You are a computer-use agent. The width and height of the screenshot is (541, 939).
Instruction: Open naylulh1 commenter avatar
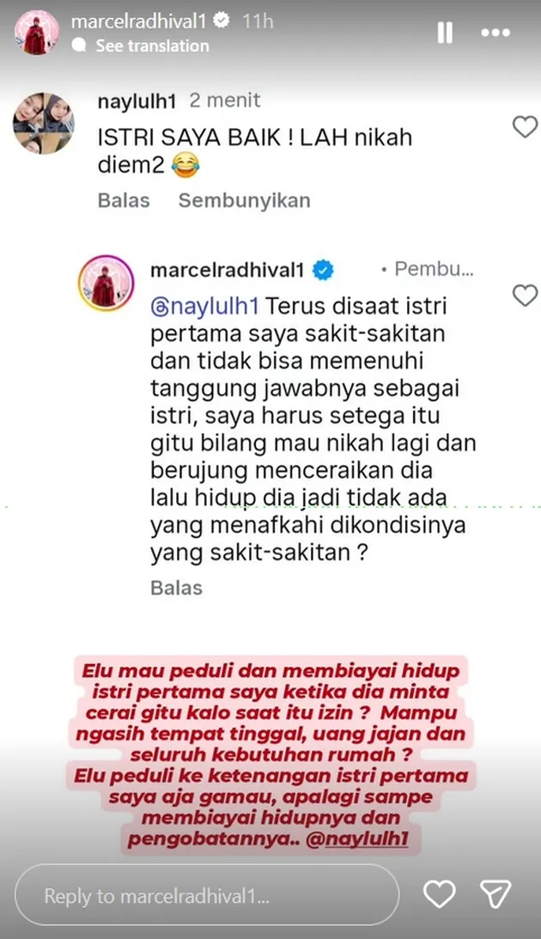click(44, 124)
